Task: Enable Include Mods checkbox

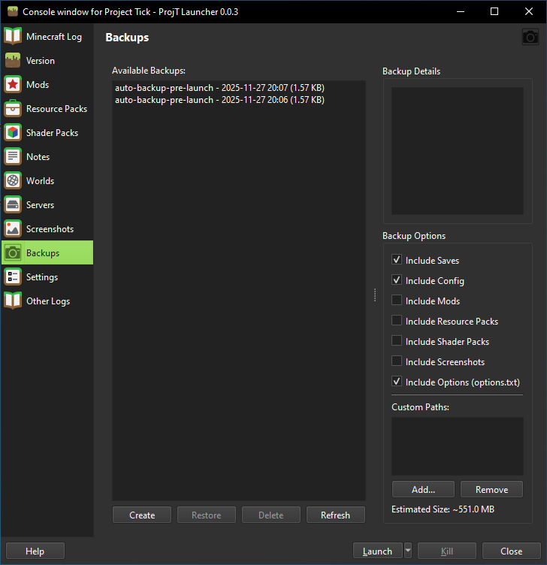Action: coord(397,301)
